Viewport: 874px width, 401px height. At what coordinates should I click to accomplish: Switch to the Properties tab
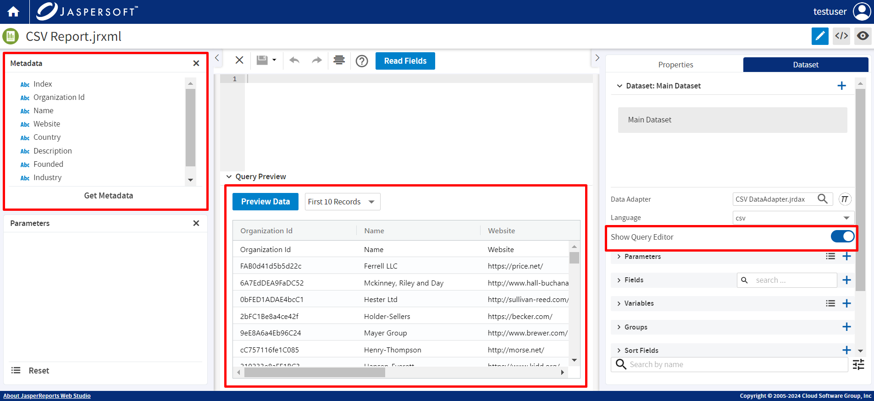[x=675, y=65]
